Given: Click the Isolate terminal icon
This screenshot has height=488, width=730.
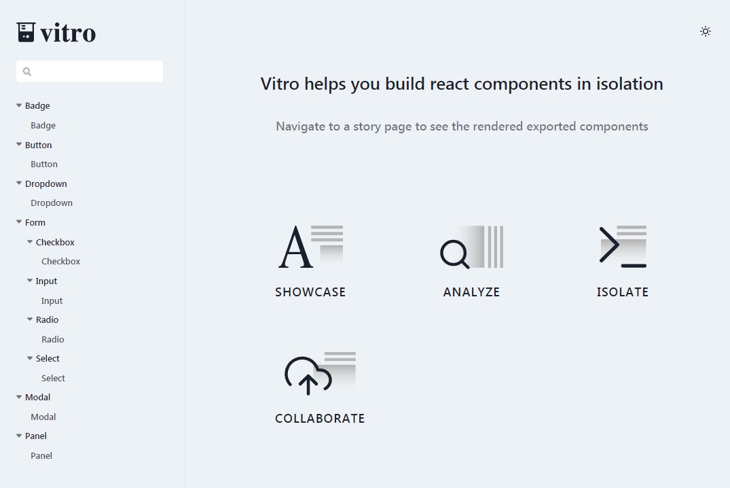Looking at the screenshot, I should (622, 247).
